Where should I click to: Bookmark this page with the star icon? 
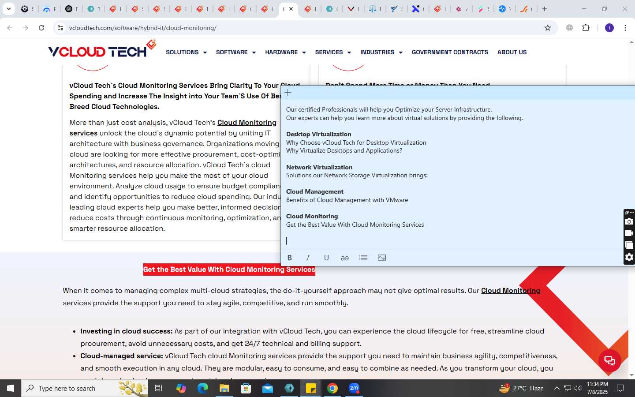pos(548,28)
